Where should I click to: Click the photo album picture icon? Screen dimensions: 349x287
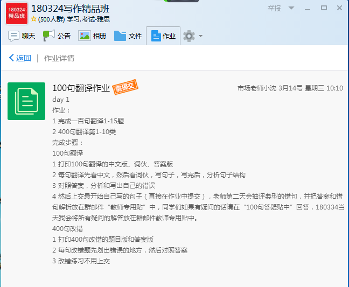(85, 36)
